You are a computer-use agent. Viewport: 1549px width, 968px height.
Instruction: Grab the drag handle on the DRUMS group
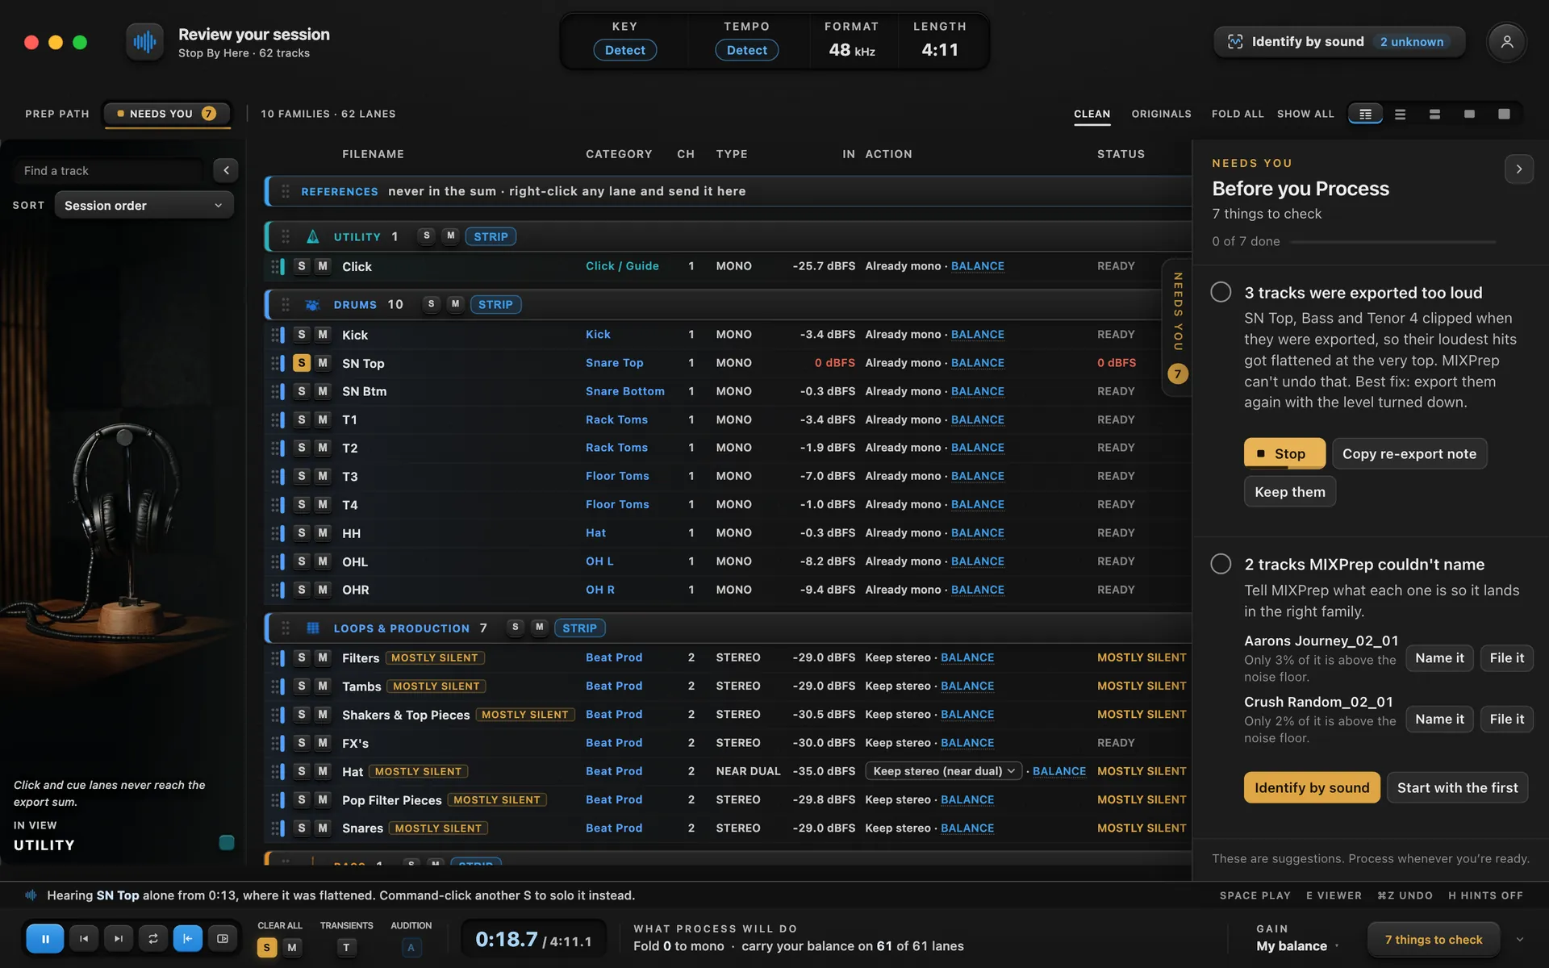pyautogui.click(x=285, y=304)
